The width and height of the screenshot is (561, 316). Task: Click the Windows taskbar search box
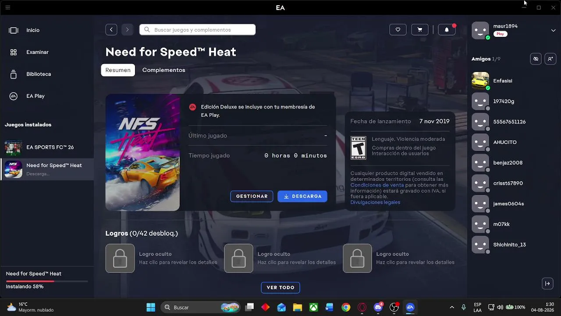tap(201, 307)
